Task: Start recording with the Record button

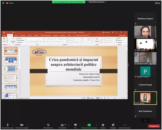Action: (103, 125)
